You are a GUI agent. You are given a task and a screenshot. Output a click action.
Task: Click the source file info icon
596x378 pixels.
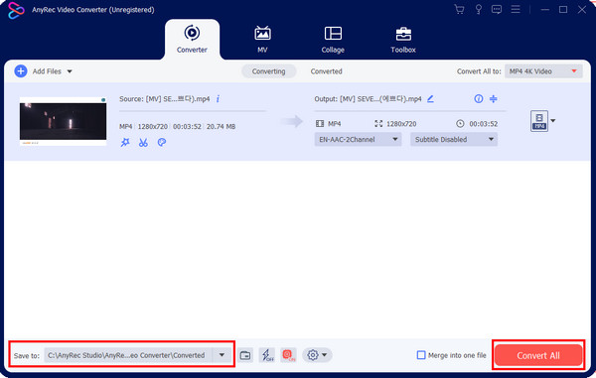pos(218,99)
